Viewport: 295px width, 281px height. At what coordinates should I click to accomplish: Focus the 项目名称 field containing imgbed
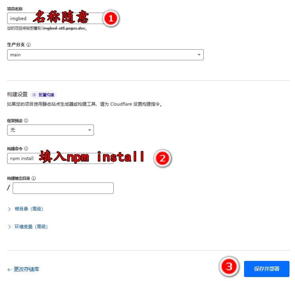[56, 19]
